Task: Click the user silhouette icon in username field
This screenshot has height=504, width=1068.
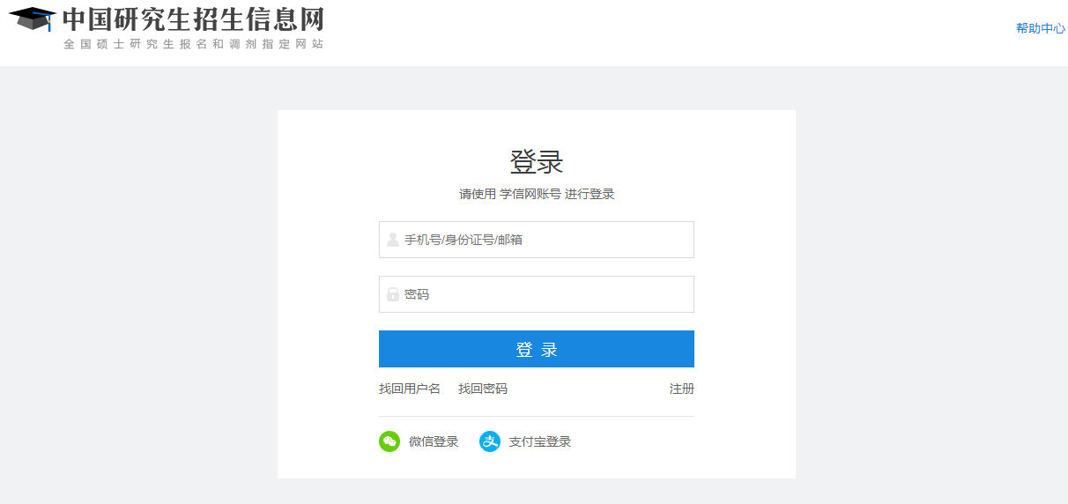Action: coord(393,240)
